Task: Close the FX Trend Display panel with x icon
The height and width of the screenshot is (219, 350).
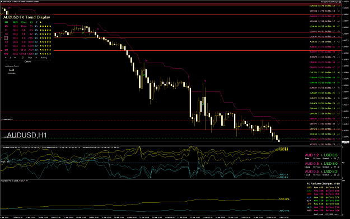Action: coord(6,58)
